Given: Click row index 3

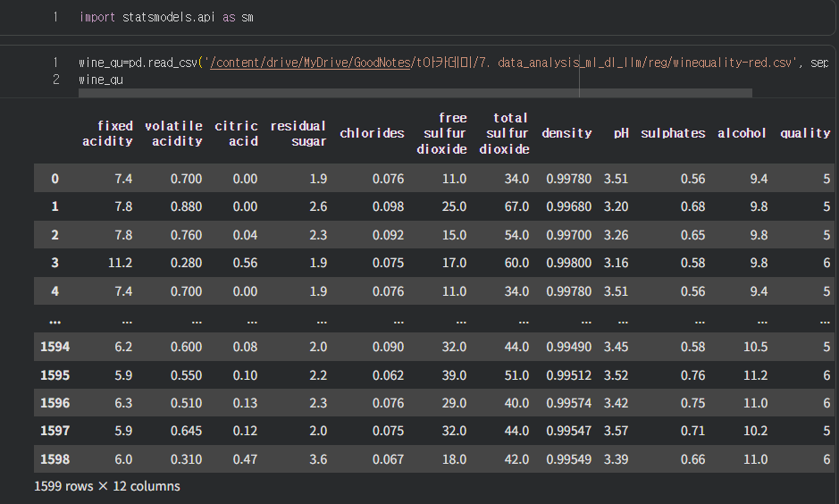Looking at the screenshot, I should click(x=55, y=263).
